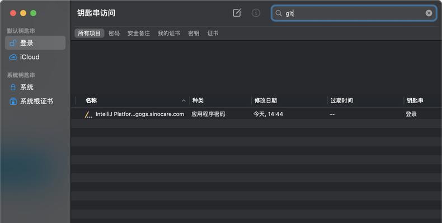
Task: Sort by the 名称 column header
Action: click(91, 100)
